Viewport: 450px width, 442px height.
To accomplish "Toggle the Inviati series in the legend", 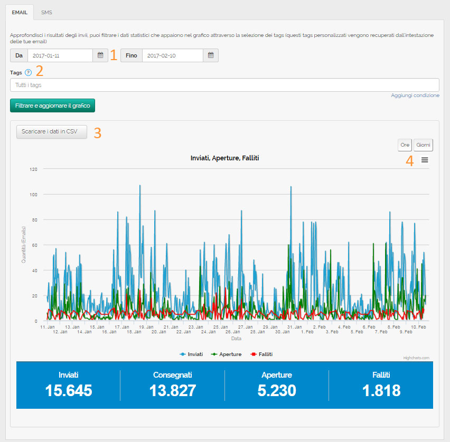I will tap(191, 354).
